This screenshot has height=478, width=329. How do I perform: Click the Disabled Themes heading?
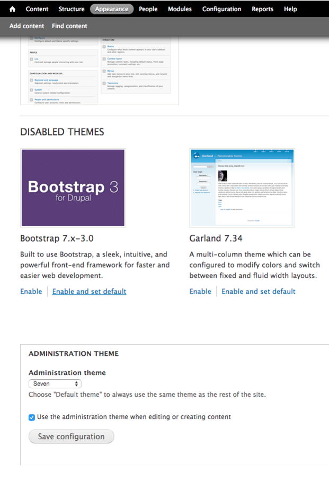[62, 132]
